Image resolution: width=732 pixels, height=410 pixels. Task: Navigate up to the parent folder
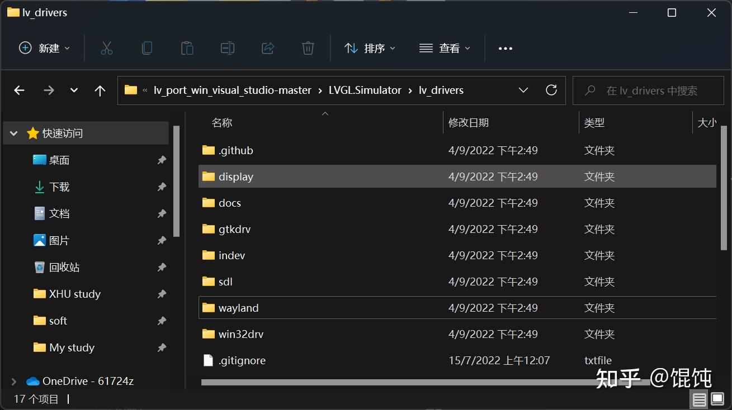(x=100, y=90)
